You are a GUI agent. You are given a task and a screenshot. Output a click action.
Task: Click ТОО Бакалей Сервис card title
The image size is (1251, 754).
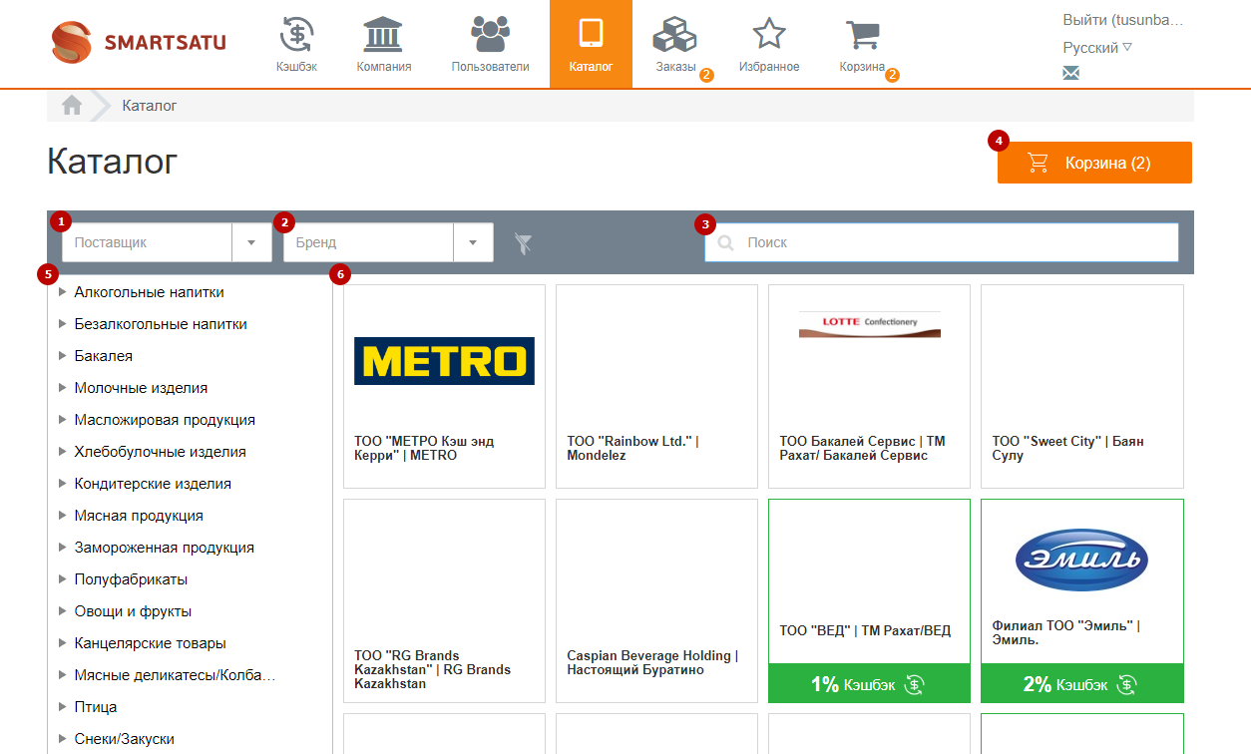862,448
